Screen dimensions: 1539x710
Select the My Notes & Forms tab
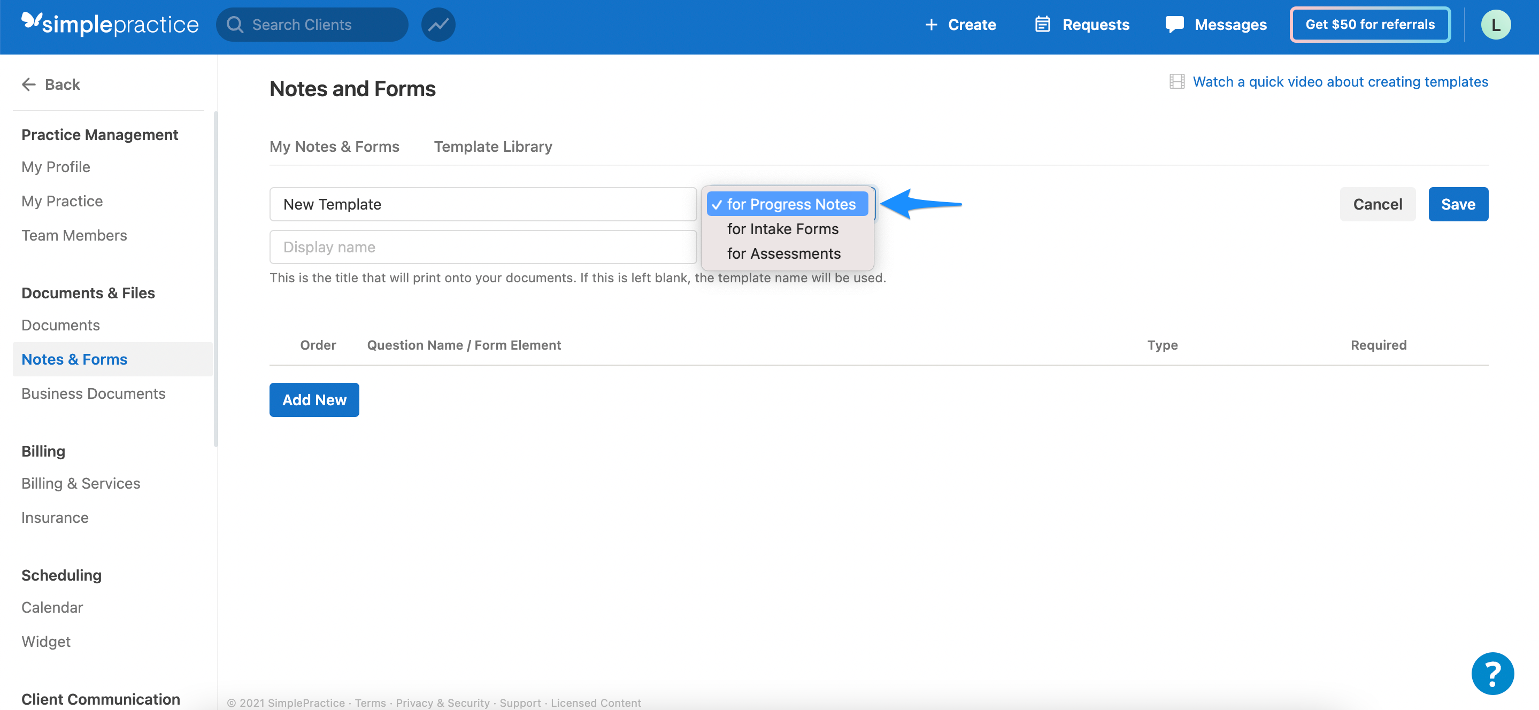334,146
